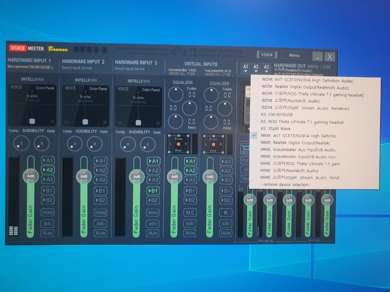390x292 pixels.
Task: Choose WDM: AVT GC573 NVIDIA High Definition Audio
Action: tap(308, 81)
